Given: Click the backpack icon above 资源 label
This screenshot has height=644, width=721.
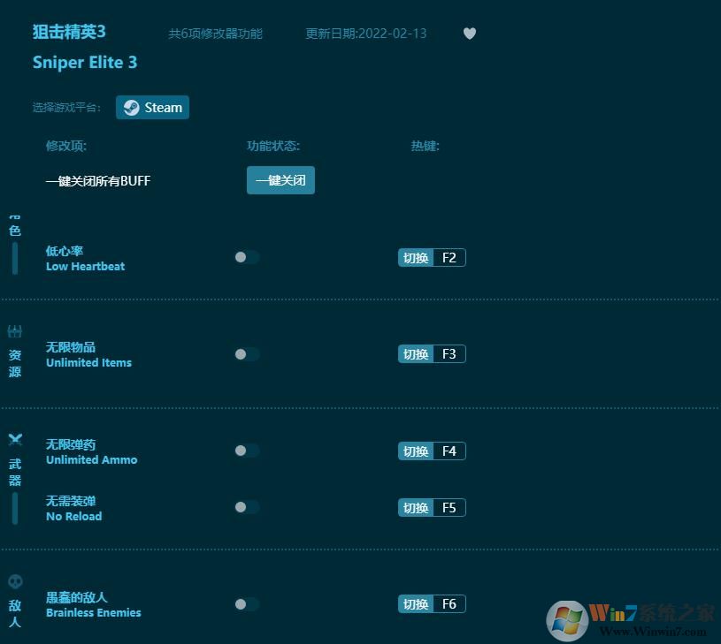Looking at the screenshot, I should click(x=14, y=330).
